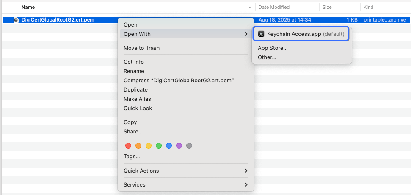Click the Tags… menu entry
Image resolution: width=411 pixels, height=195 pixels.
click(x=132, y=157)
